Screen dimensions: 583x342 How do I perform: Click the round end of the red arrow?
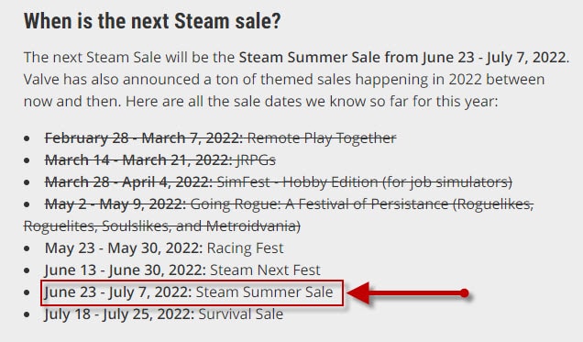tap(464, 293)
